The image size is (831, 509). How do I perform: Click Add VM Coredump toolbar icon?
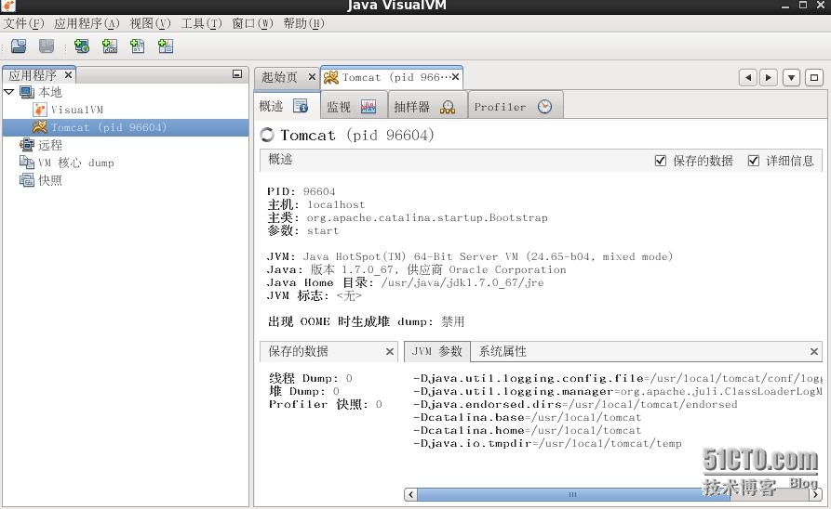[138, 46]
